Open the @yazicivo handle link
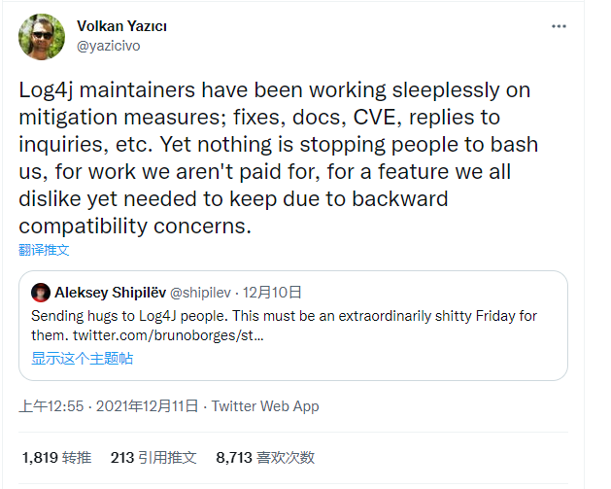Viewport: 611px width, 489px height. pos(109,46)
